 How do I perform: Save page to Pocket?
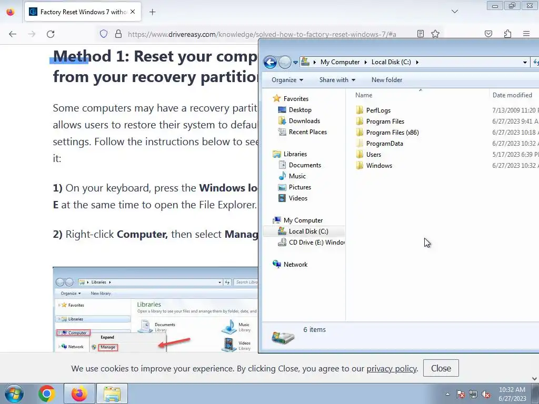click(488, 34)
